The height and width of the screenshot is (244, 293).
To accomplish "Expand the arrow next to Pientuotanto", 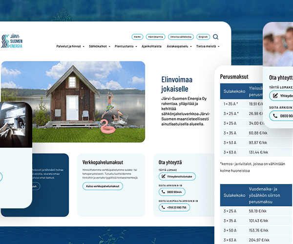I will point(136,46).
